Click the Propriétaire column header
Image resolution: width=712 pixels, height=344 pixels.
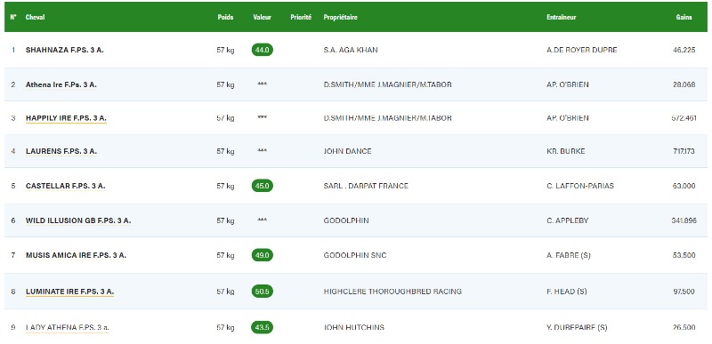coord(340,17)
